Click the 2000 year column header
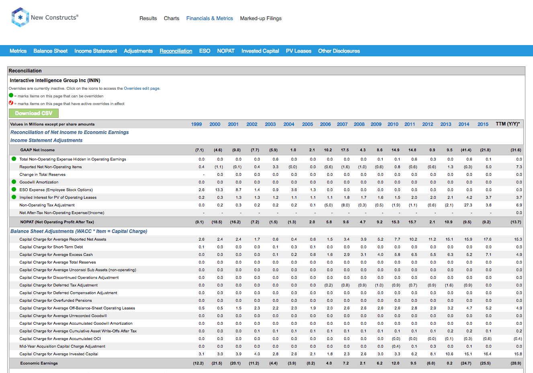This screenshot has width=533, height=373. click(x=215, y=124)
